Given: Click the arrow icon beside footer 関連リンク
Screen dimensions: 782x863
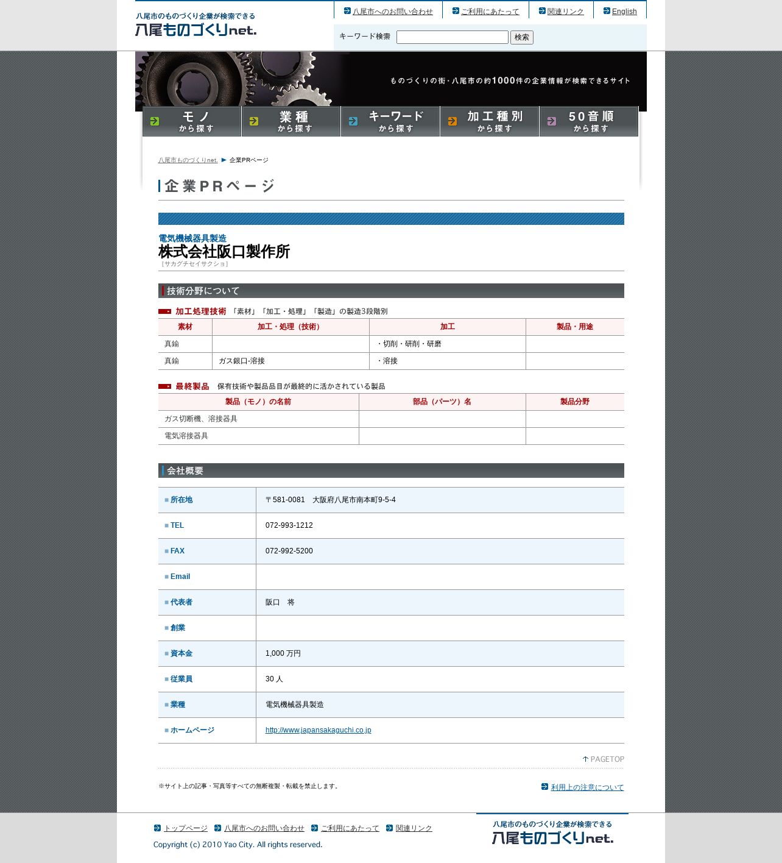Looking at the screenshot, I should point(389,828).
